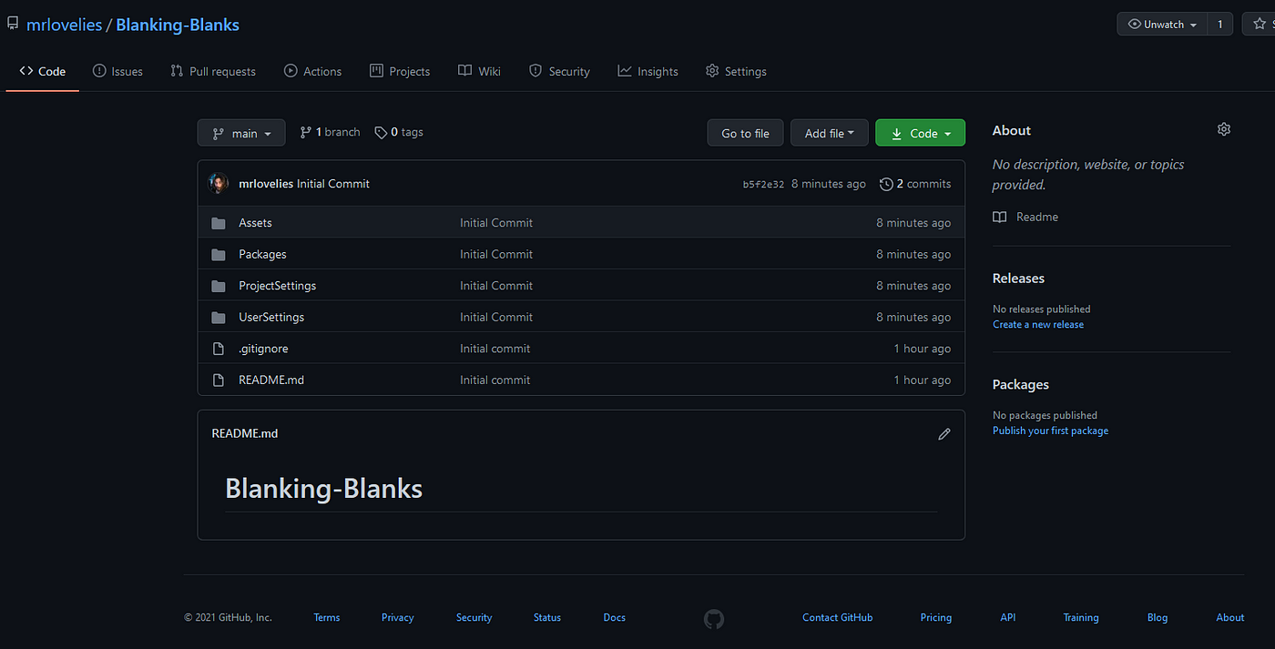The image size is (1275, 649).
Task: Click the repository book icon beside mrlovelies
Action: pos(13,24)
